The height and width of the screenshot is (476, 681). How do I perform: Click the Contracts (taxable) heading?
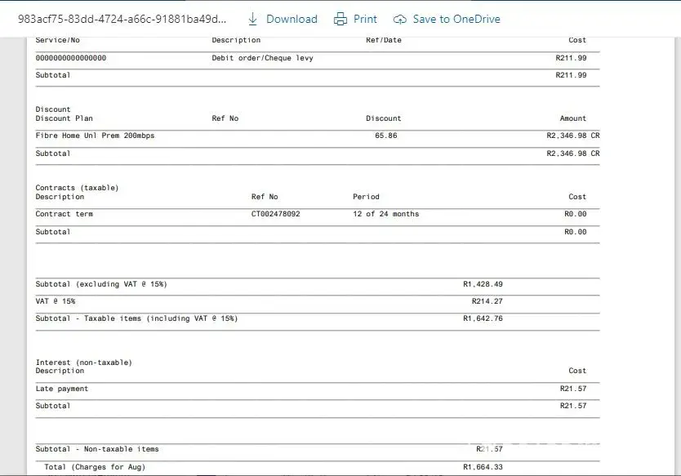pos(77,188)
